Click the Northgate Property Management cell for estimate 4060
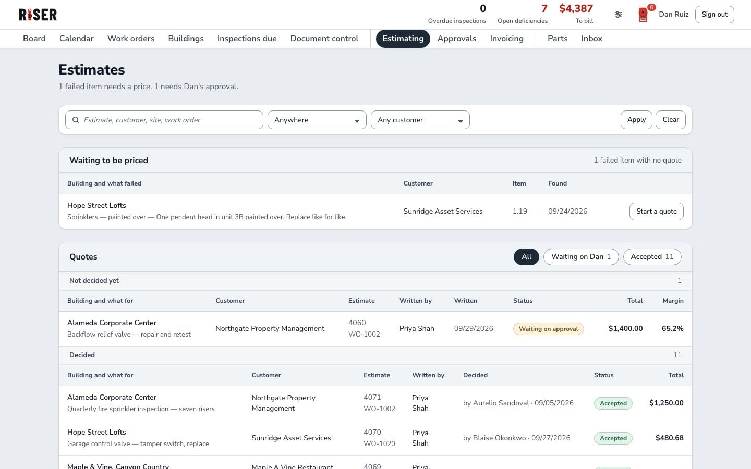This screenshot has width=751, height=469. 270,329
